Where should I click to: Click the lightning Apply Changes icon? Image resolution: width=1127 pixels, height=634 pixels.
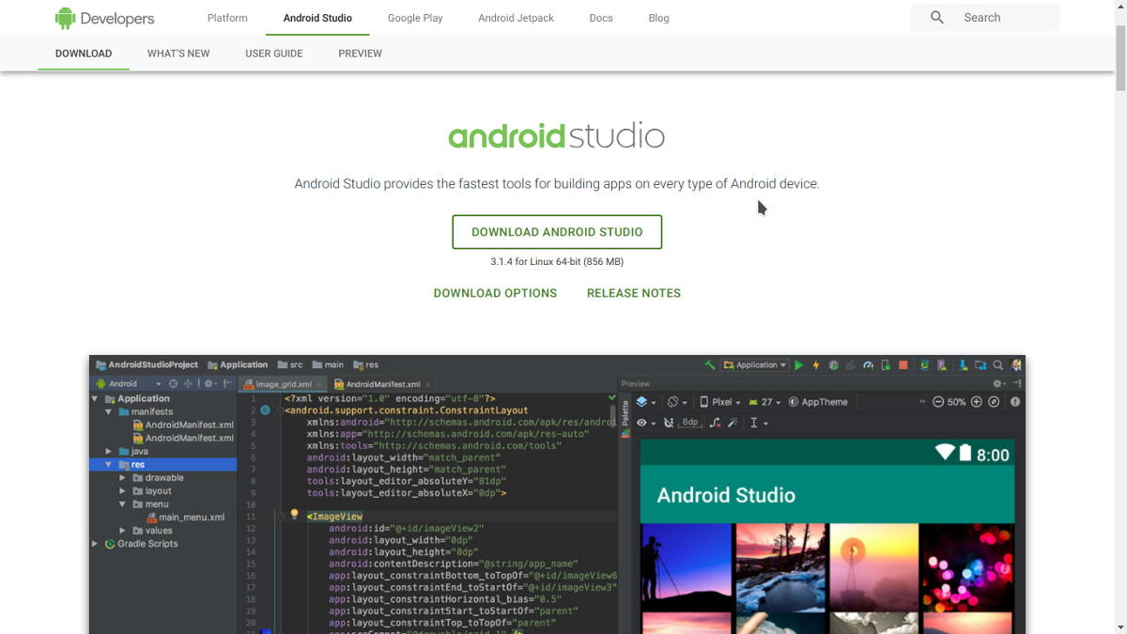[816, 364]
